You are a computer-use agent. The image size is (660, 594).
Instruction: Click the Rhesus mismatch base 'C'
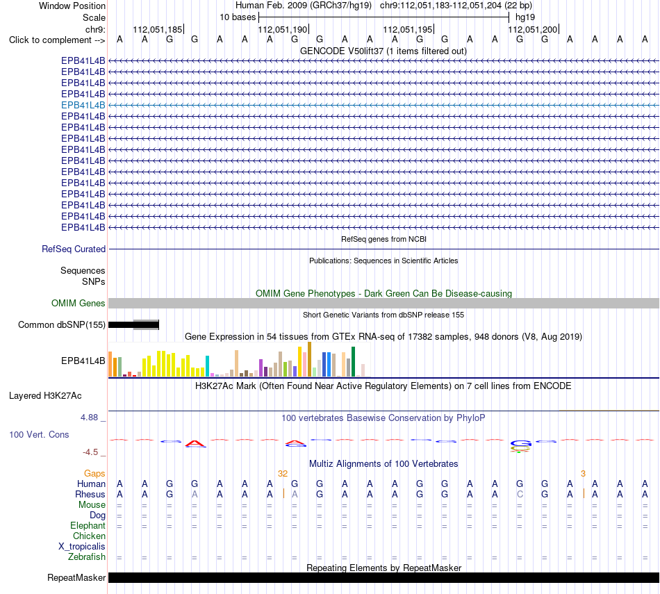tap(520, 494)
